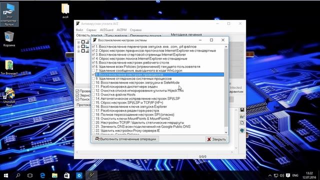Open Settings gear app in the taskbar
The height and width of the screenshot is (180, 320).
click(x=79, y=175)
